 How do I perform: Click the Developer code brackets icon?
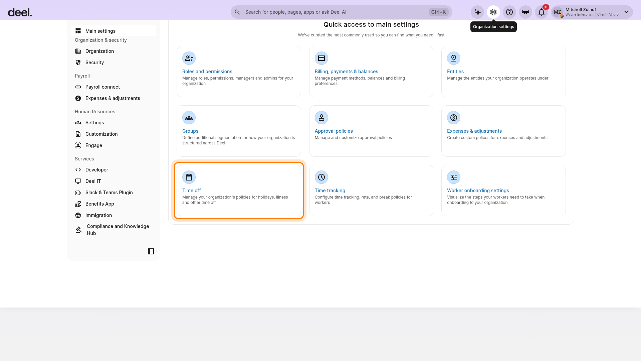pos(78,170)
